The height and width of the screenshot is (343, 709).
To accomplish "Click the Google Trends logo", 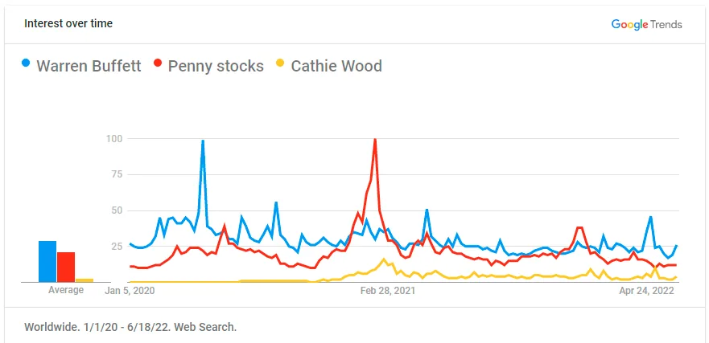I will [646, 24].
